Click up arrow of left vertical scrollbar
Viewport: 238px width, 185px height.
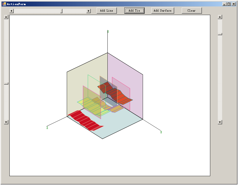point(6,17)
